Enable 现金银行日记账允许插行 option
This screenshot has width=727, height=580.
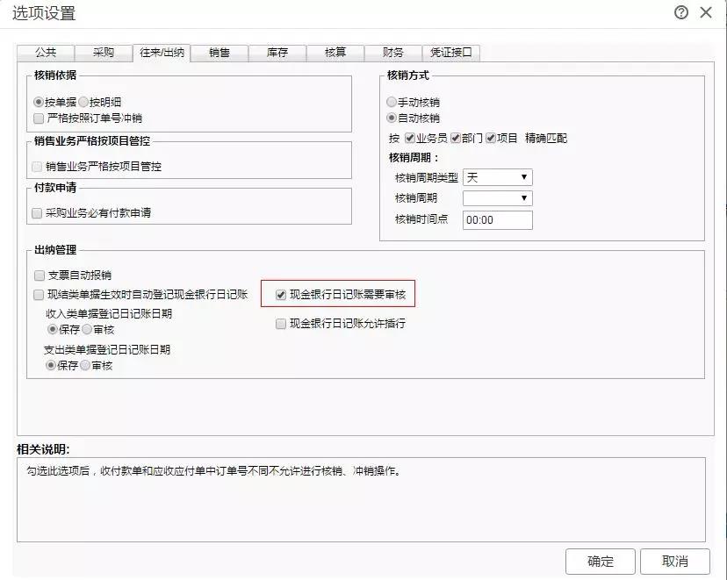[281, 324]
